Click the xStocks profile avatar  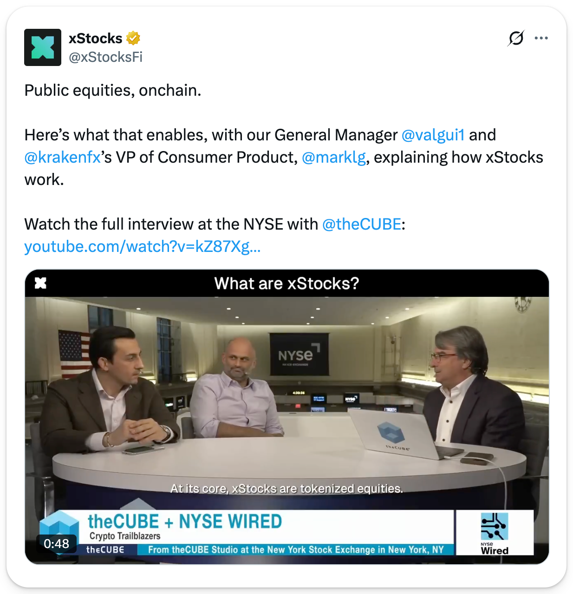pyautogui.click(x=43, y=47)
